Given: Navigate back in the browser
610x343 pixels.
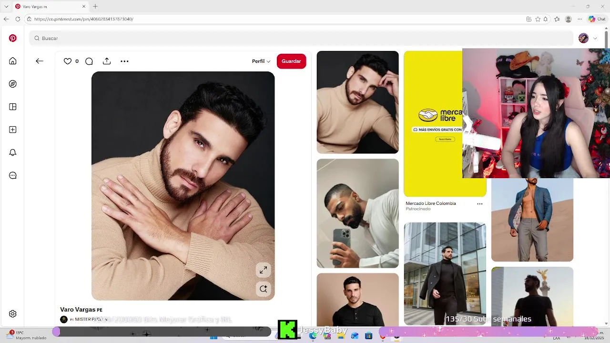Looking at the screenshot, I should 6,19.
